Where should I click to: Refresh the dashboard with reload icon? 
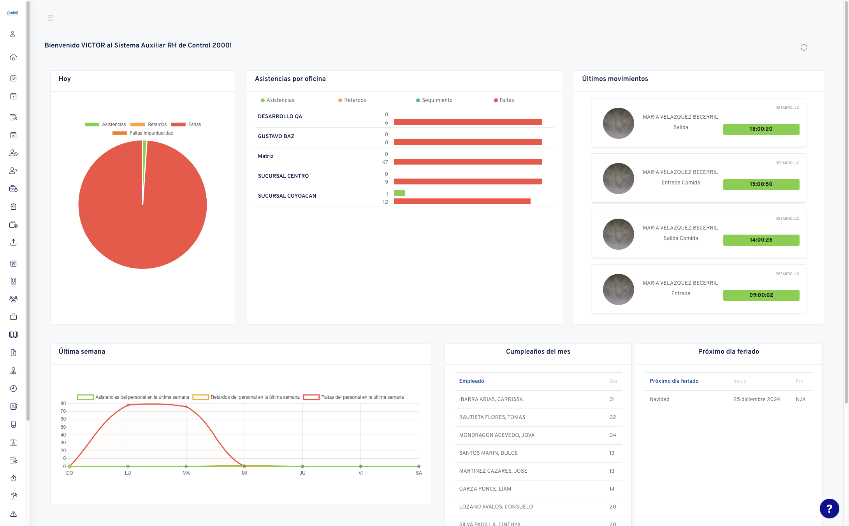[x=804, y=47]
